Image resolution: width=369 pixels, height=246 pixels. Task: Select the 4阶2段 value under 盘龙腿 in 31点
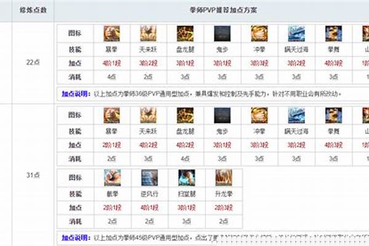pyautogui.click(x=185, y=145)
